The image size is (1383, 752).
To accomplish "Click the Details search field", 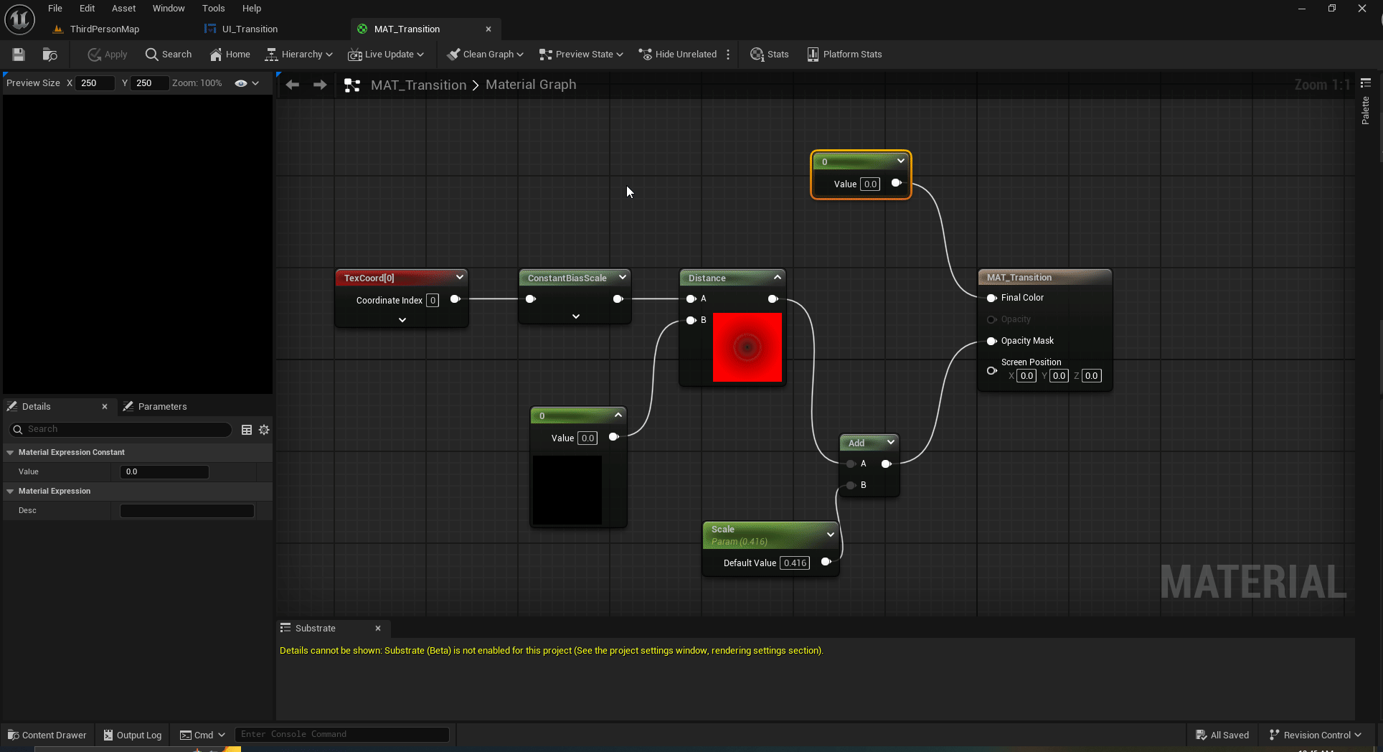I will pos(121,429).
